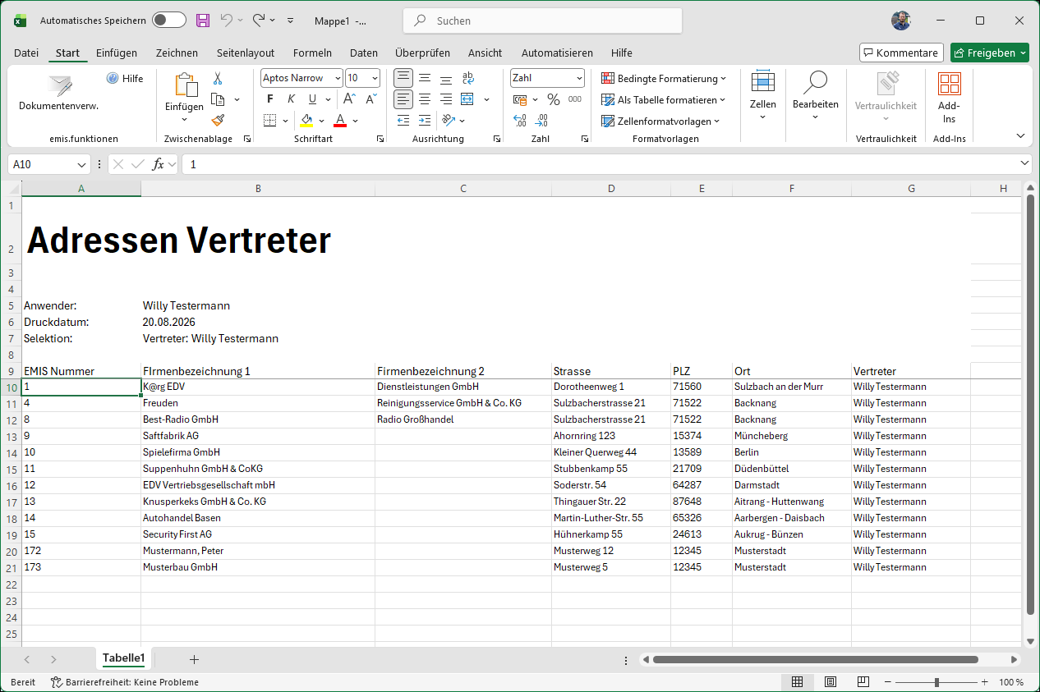
Task: Switch to the Einfügen ribbon tab
Action: click(117, 53)
